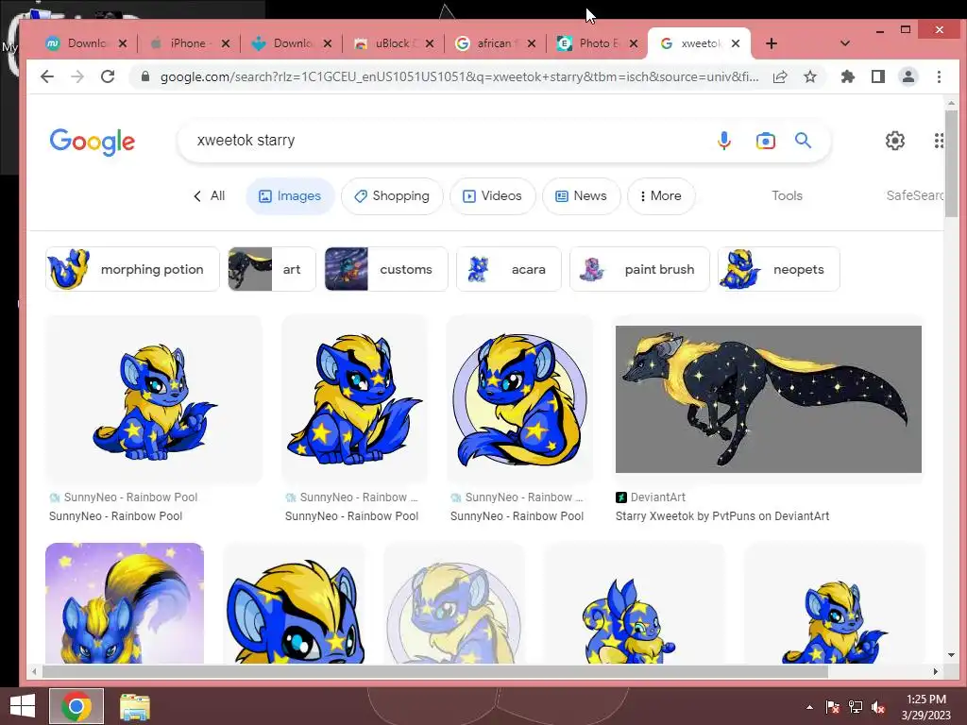Screen dimensions: 967x725
Task: Close the Photo E tab
Action: point(634,43)
